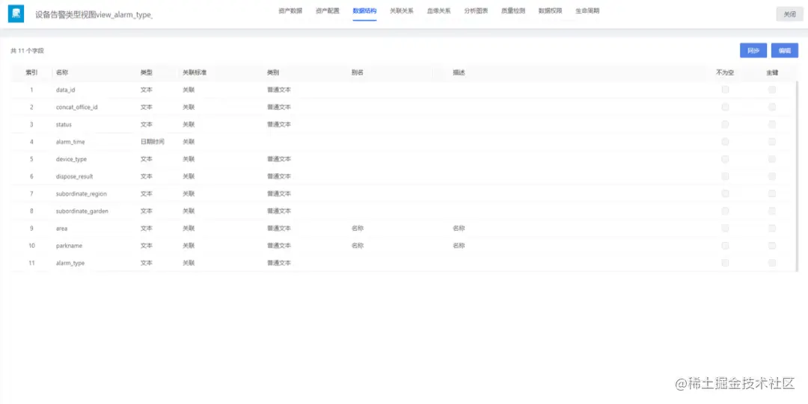Click 关联 in the alarm_time row
This screenshot has height=404, width=808.
(x=189, y=142)
